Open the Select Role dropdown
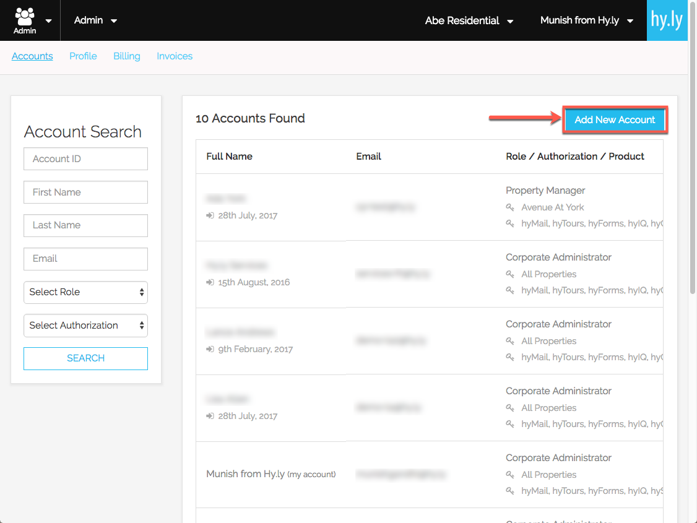This screenshot has width=697, height=523. [x=86, y=292]
